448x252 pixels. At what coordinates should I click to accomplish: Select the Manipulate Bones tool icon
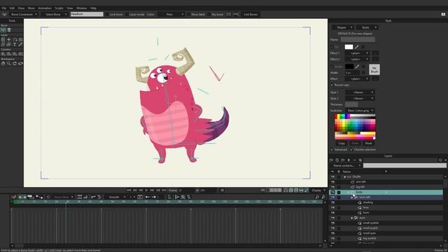click(9, 29)
